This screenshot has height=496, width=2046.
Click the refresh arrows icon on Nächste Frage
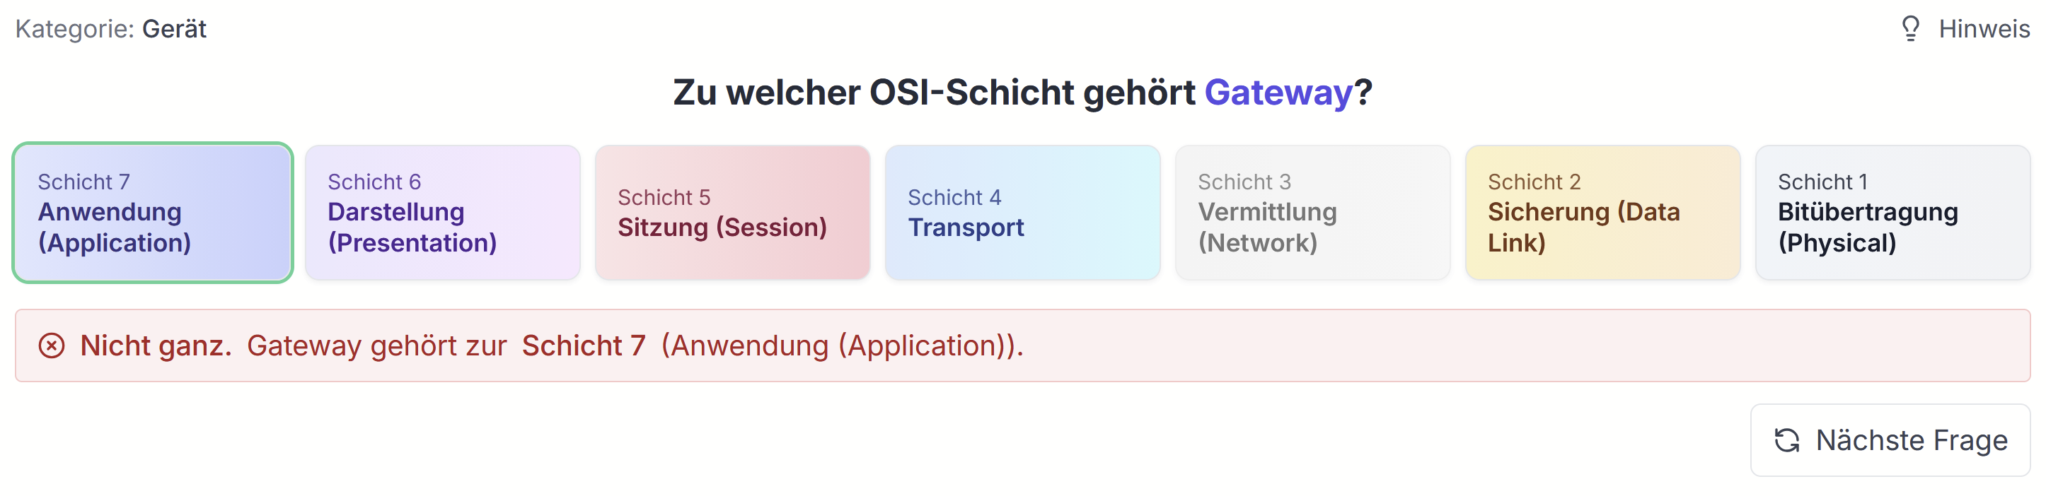tap(1787, 439)
